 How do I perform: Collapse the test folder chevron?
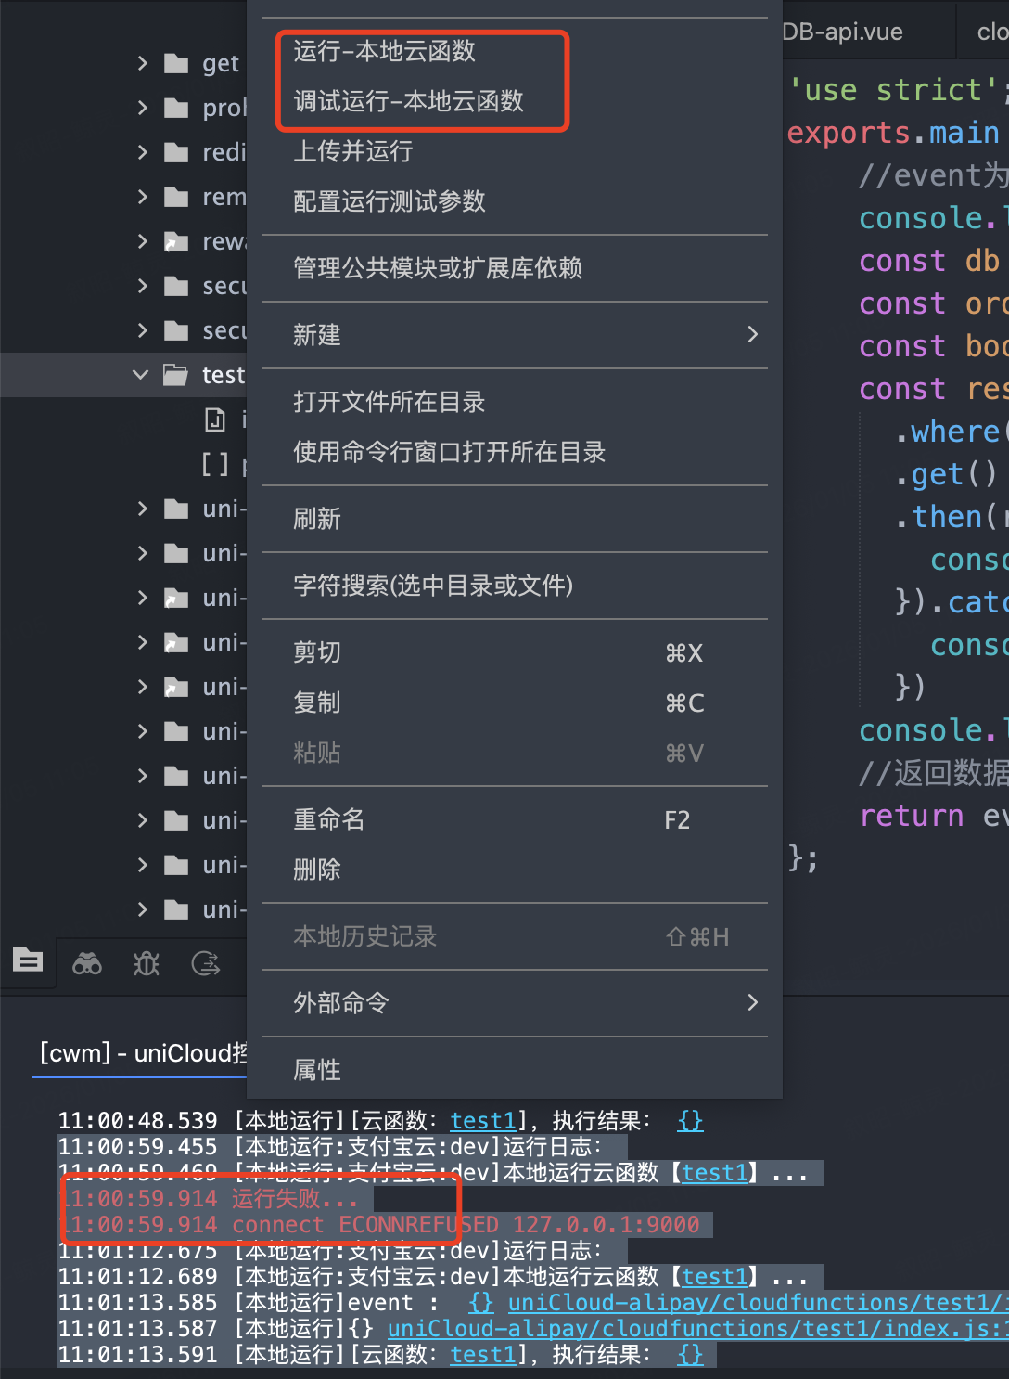pos(141,375)
